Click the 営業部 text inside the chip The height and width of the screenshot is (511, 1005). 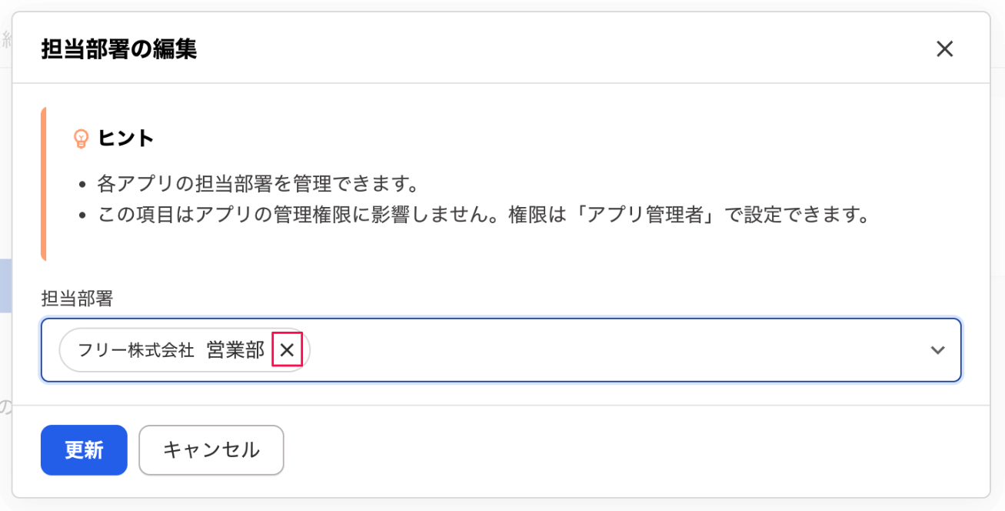click(235, 350)
